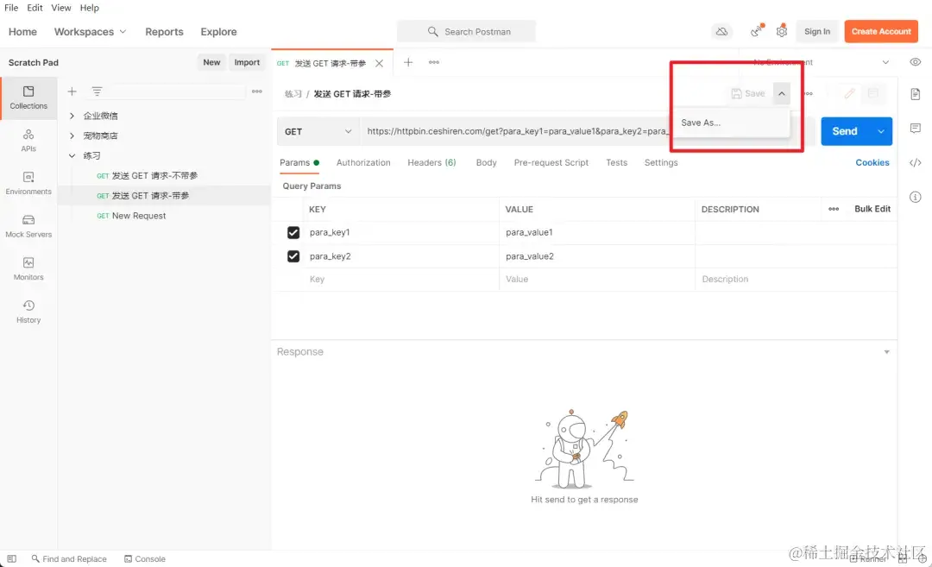Screen dimensions: 932x567
Task: Open the Workspaces dropdown
Action: (91, 31)
